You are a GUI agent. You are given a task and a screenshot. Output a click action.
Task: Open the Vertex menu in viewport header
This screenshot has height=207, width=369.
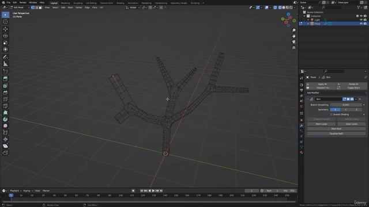pyautogui.click(x=78, y=7)
